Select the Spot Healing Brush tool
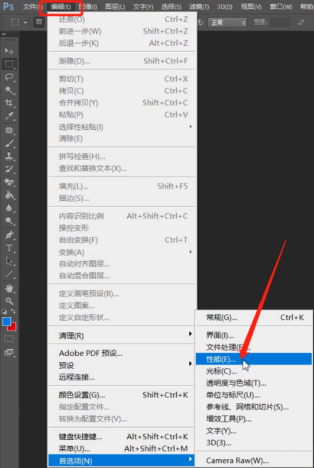 [9, 130]
